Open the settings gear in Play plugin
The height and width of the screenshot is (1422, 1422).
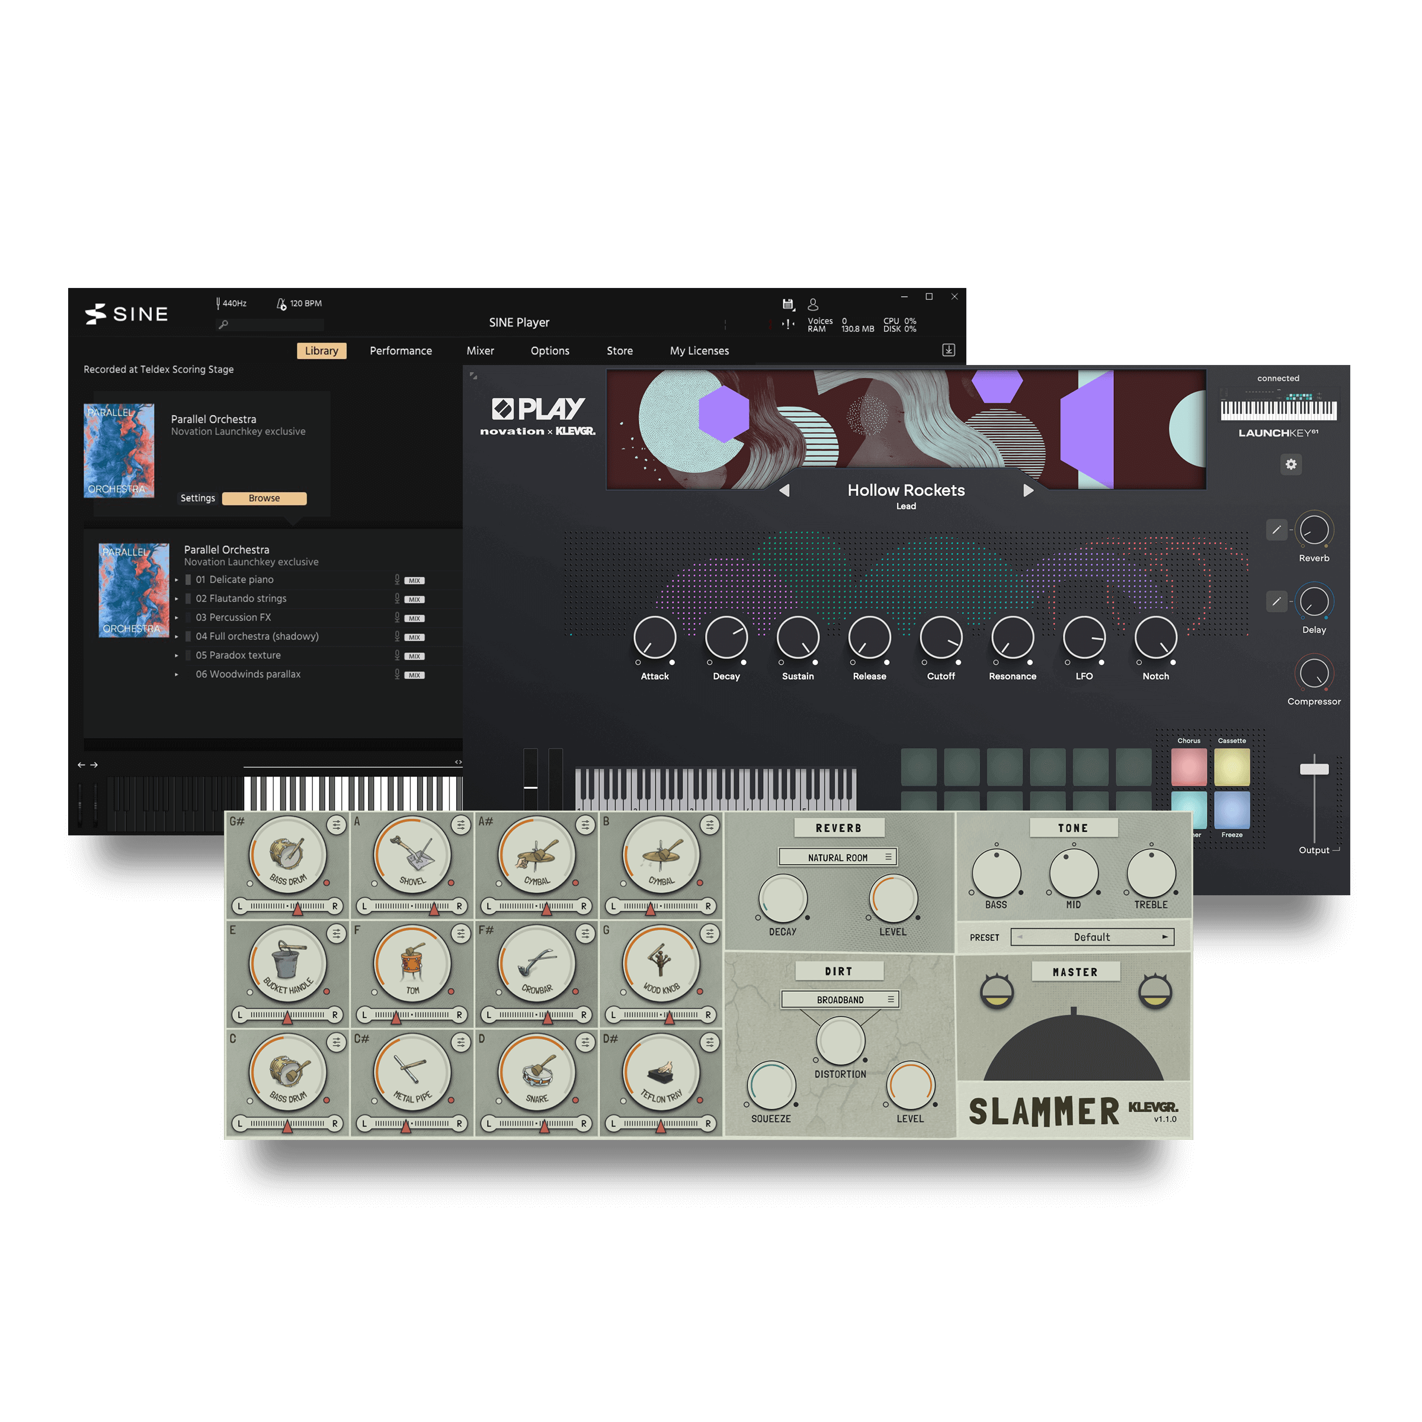(1290, 465)
